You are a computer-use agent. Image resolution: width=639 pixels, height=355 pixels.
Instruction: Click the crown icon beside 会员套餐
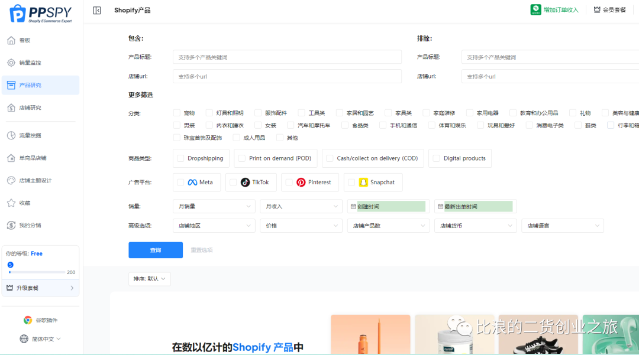tap(597, 10)
